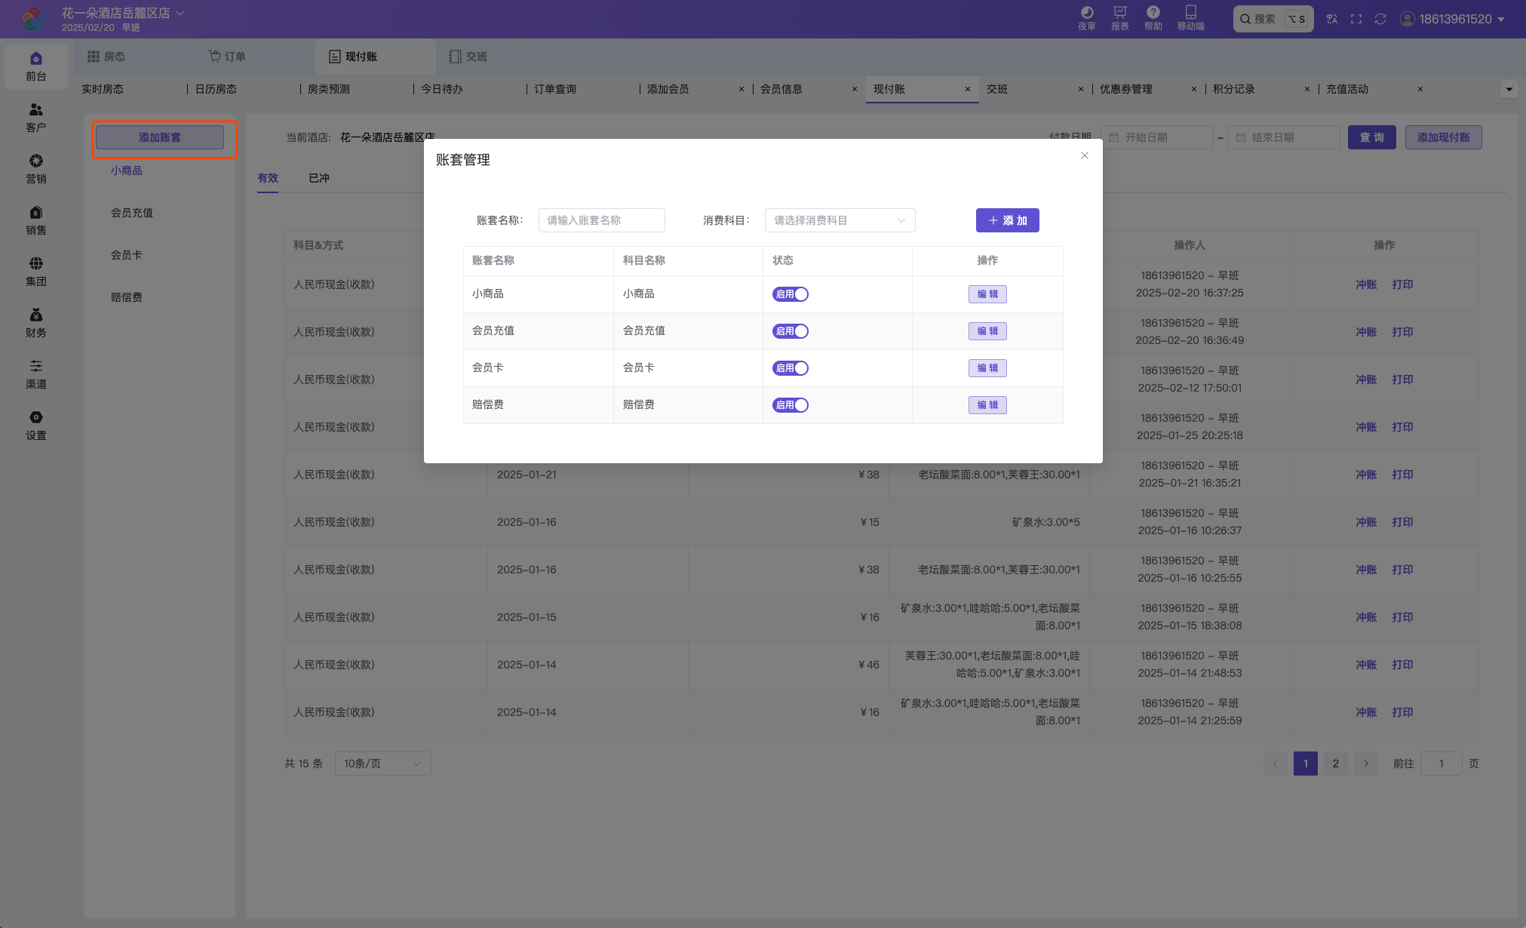Click the 添加 button in 账套管理
This screenshot has height=928, width=1526.
1007,220
